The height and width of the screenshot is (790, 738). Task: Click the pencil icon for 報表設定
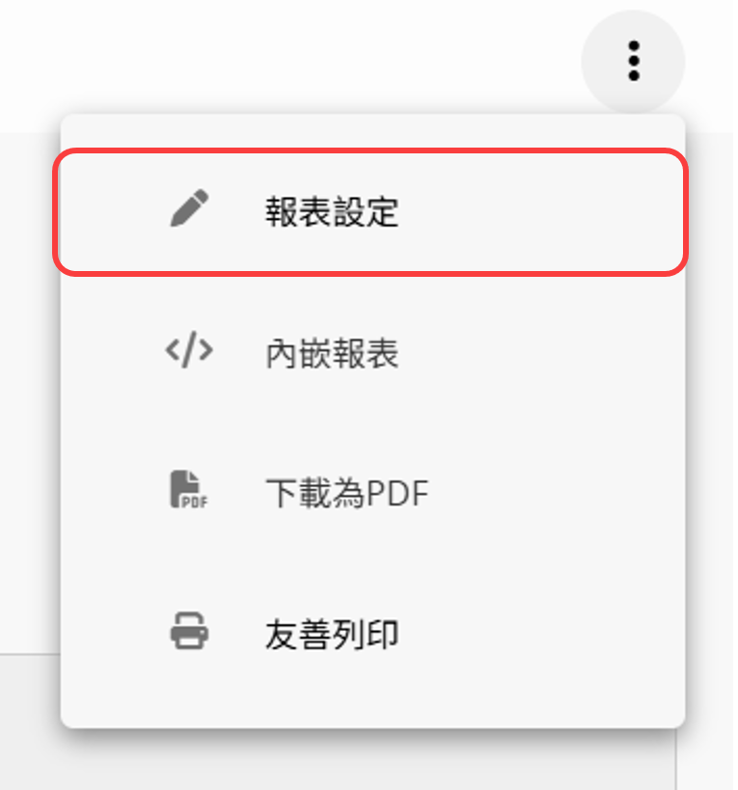click(x=189, y=208)
